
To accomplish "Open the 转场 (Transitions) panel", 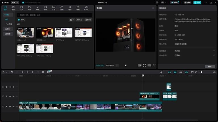I will pyautogui.click(x=46, y=8).
